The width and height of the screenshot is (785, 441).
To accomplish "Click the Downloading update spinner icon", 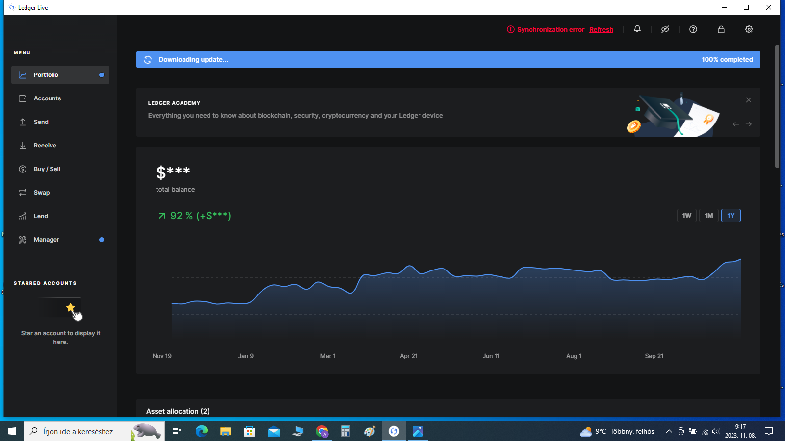I will pos(148,60).
